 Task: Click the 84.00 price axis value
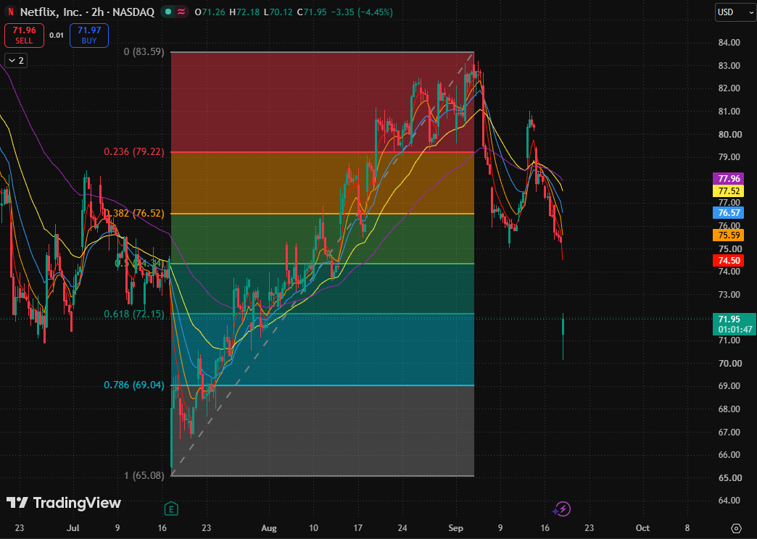pos(729,43)
